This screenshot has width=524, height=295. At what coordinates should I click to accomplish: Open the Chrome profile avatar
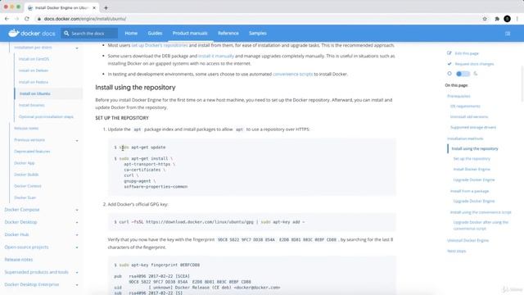click(507, 19)
